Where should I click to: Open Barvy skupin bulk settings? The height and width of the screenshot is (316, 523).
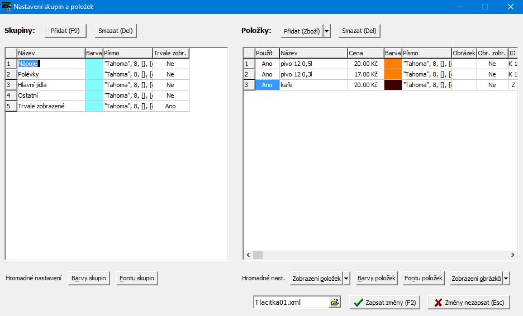(89, 278)
